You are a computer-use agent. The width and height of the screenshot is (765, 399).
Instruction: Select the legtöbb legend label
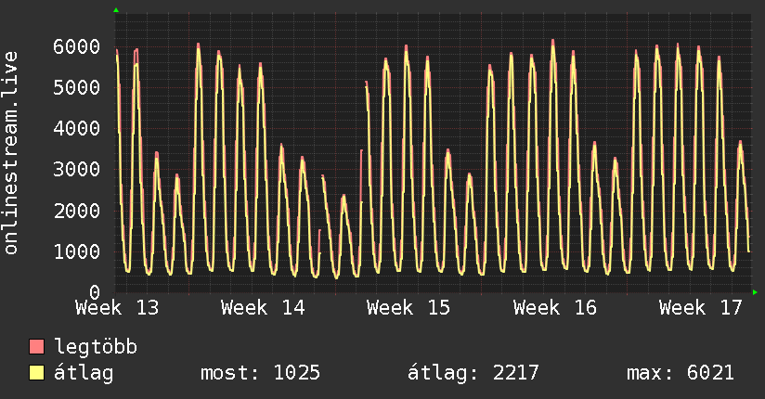pos(96,347)
